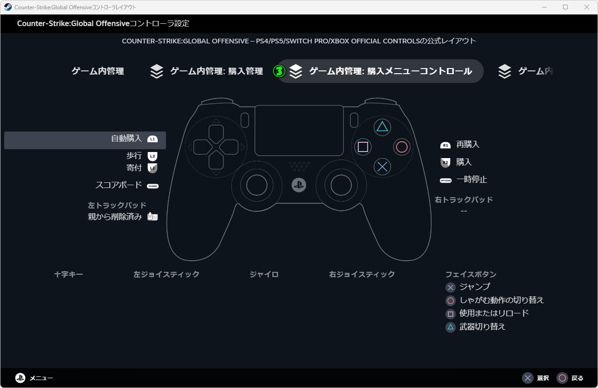
Task: Select the triangle icon beside 武器切り替え
Action: point(450,327)
